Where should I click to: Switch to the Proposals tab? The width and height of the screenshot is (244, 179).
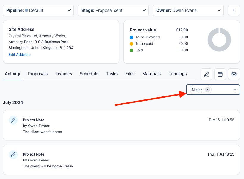point(38,74)
